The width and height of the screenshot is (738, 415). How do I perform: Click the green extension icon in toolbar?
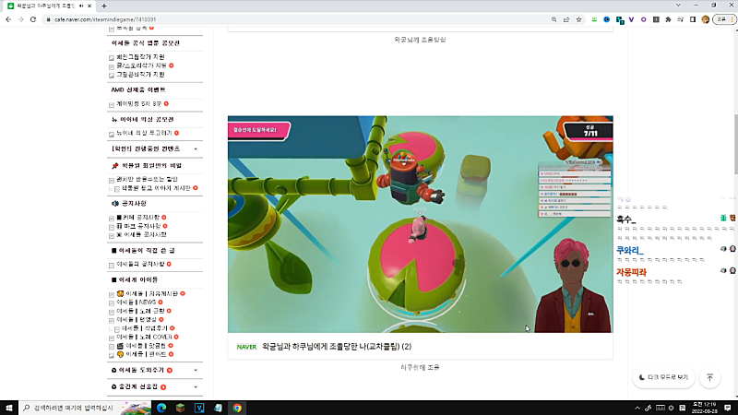coord(594,19)
